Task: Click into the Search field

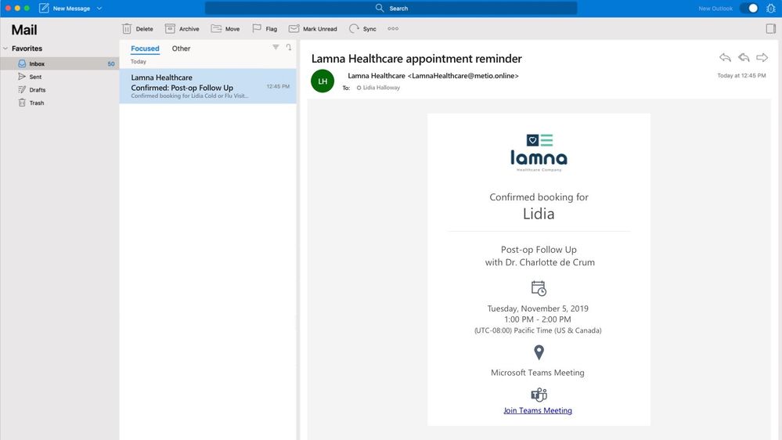Action: tap(391, 8)
